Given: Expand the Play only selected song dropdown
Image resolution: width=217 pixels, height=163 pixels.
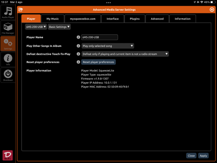Looking at the screenshot, I should click(x=108, y=46).
